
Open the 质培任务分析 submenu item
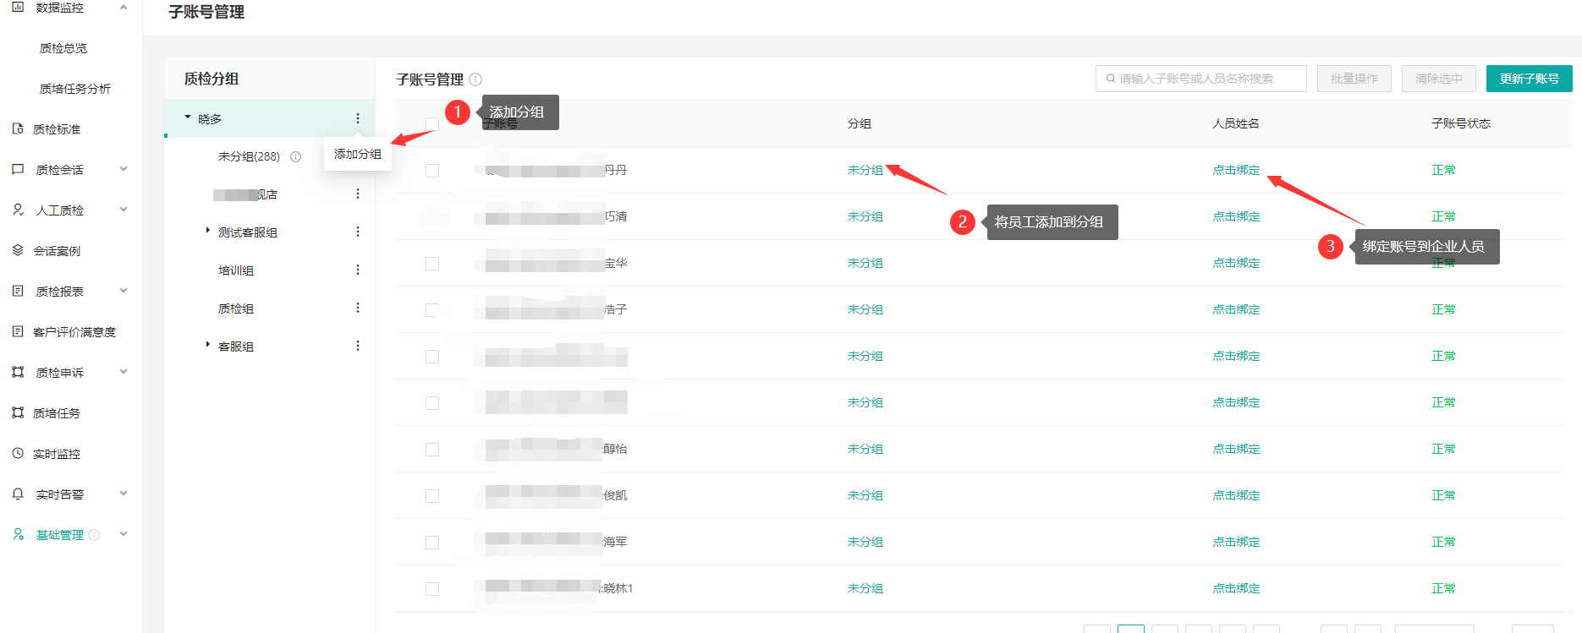coord(75,89)
